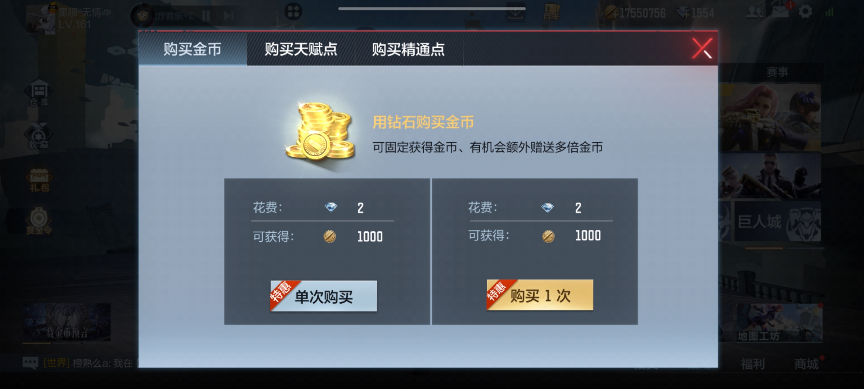This screenshot has height=389, width=864.
Task: Open the 地图工坊 map workshop thumbnail
Action: coord(779,323)
